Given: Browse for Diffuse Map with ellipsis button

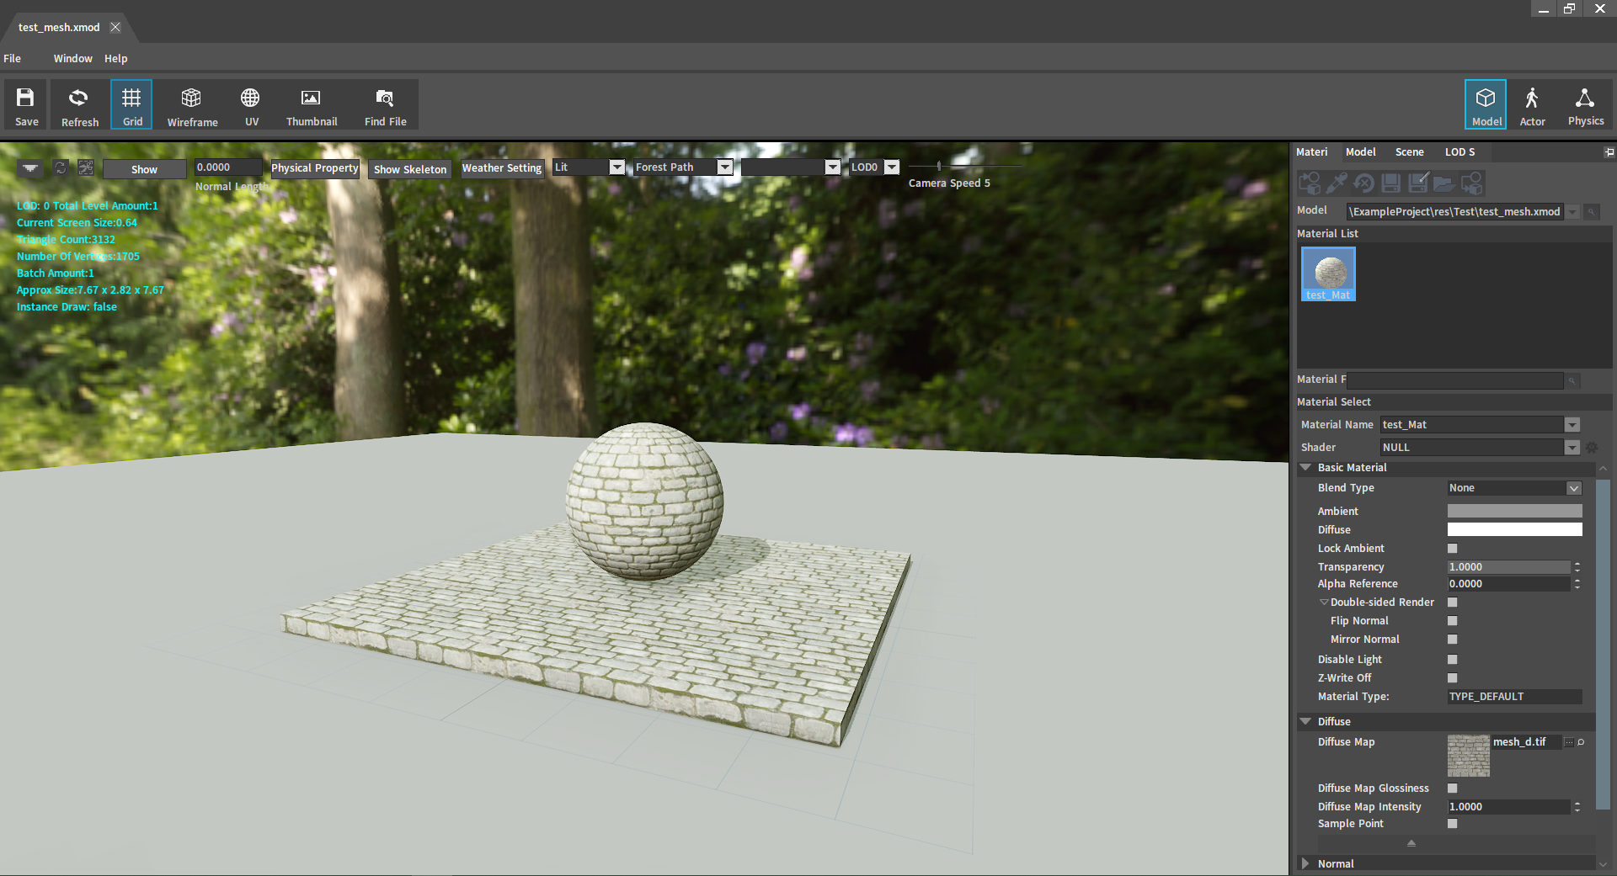Looking at the screenshot, I should pyautogui.click(x=1568, y=742).
